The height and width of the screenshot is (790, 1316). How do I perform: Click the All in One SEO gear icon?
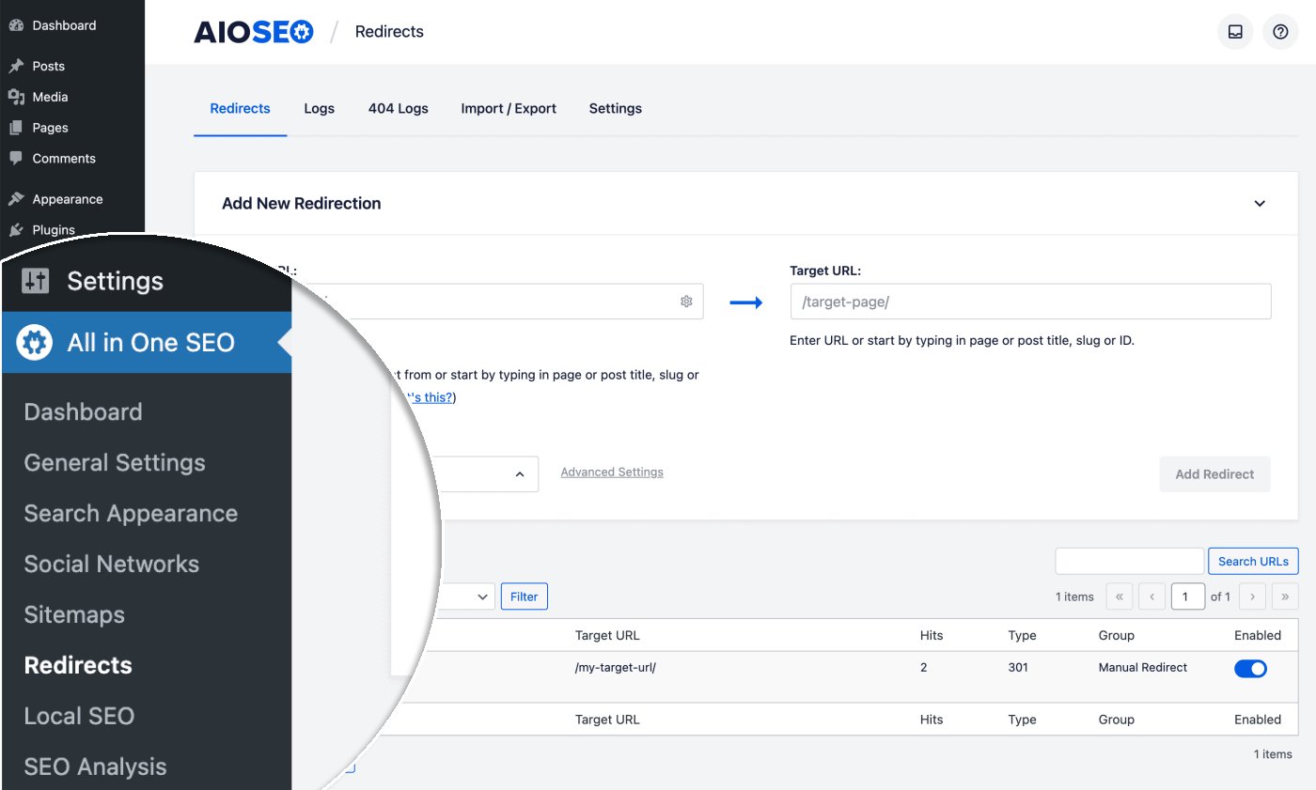[35, 343]
